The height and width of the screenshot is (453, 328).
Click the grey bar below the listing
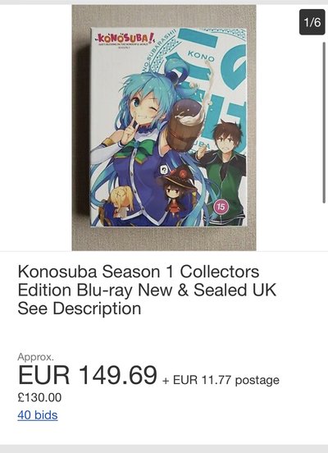pos(164,449)
